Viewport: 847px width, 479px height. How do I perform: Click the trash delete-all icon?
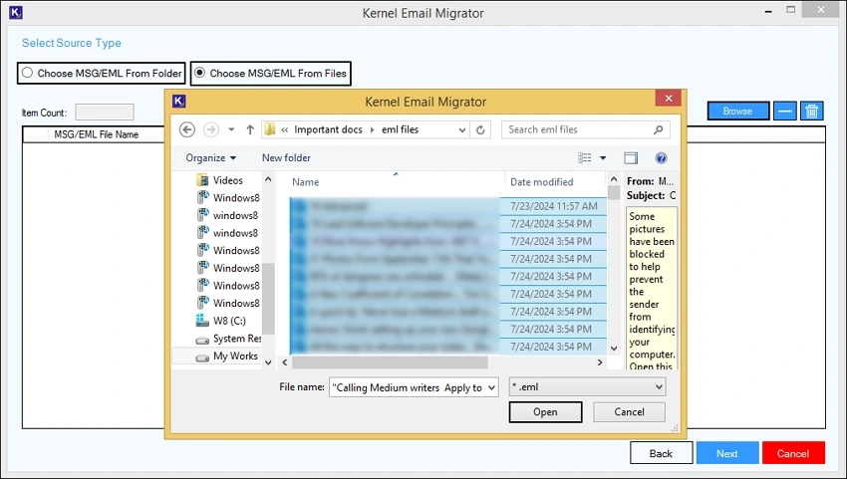[811, 111]
